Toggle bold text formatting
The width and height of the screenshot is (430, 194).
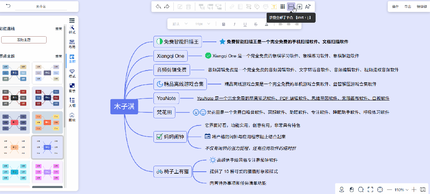coord(224,24)
